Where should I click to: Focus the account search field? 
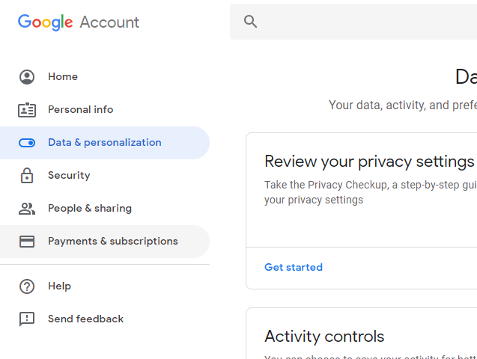point(353,22)
